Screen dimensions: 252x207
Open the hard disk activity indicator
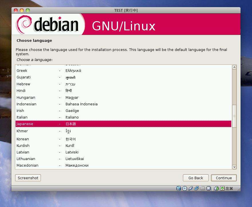coord(179,188)
